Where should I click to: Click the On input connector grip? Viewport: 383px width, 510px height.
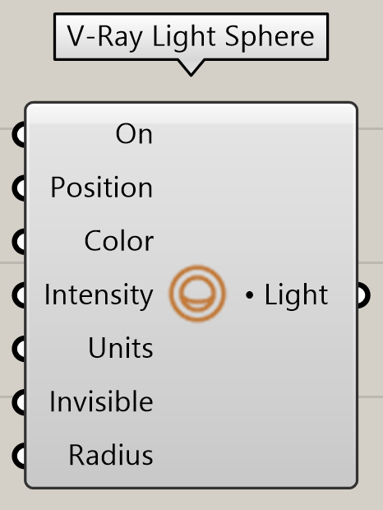click(19, 134)
